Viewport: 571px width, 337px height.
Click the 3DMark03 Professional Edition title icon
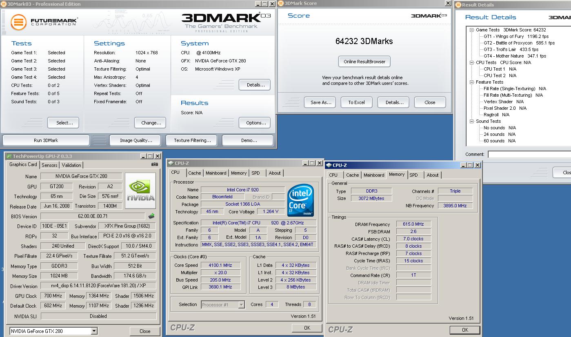click(x=4, y=4)
